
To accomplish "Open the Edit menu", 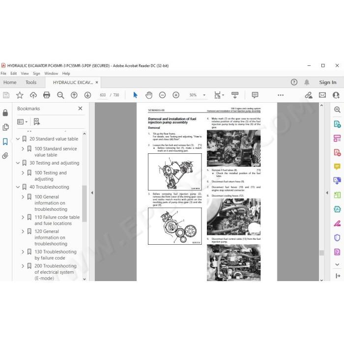I will point(14,73).
